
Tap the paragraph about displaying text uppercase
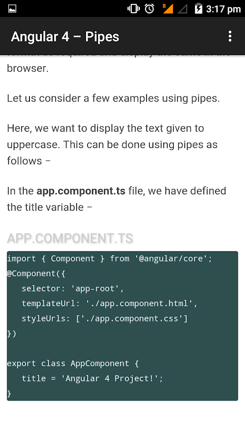pyautogui.click(x=112, y=144)
